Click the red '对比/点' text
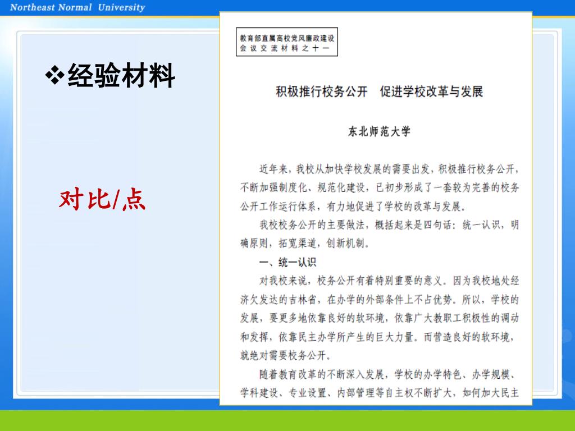 click(x=102, y=199)
